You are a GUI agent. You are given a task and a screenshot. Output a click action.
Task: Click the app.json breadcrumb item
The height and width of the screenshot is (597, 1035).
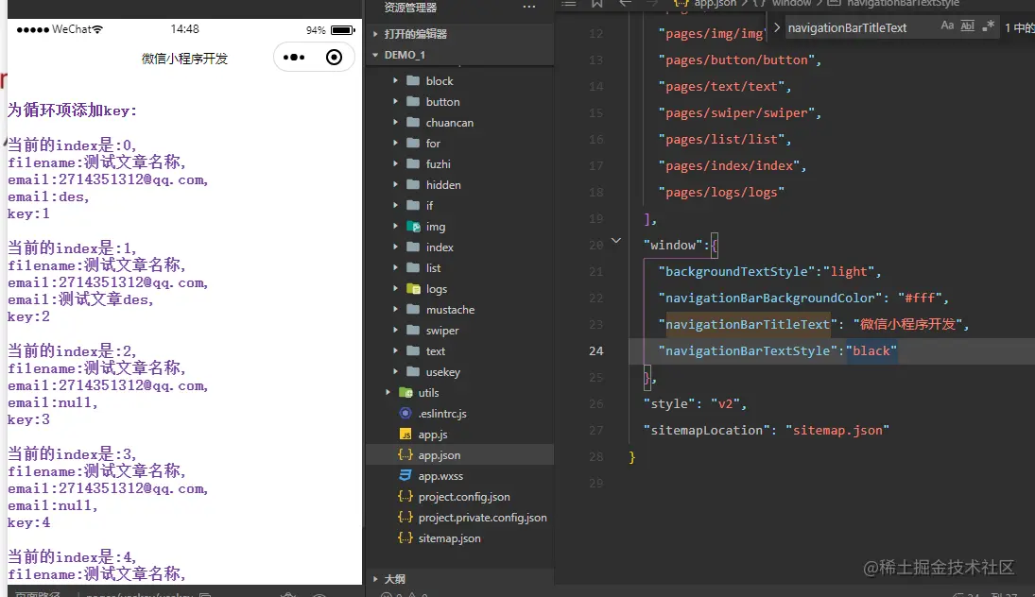(715, 3)
